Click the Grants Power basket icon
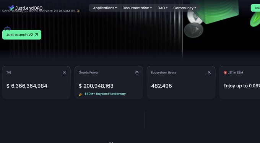Image resolution: width=260 pixels, height=143 pixels. point(137,73)
